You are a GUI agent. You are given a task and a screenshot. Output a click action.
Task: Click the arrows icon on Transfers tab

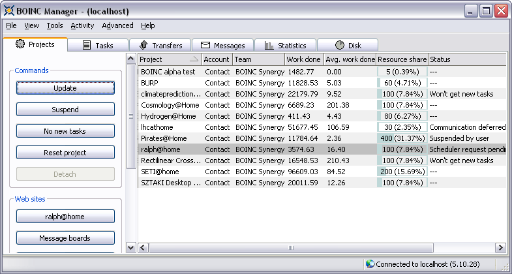point(143,45)
